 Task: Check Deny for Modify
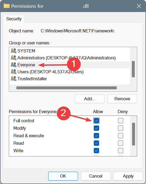121,128
